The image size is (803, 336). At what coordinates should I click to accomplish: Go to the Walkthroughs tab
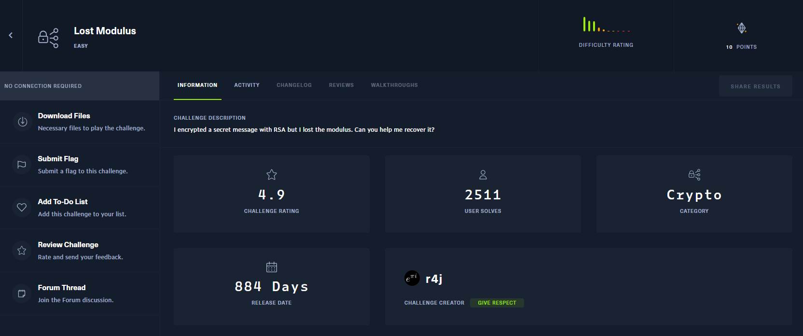(394, 85)
